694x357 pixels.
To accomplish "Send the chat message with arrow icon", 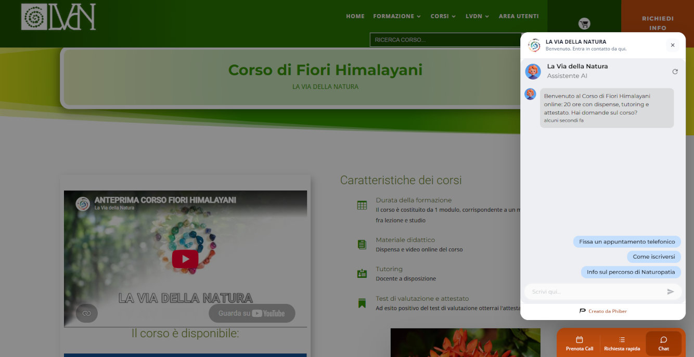I will click(671, 291).
